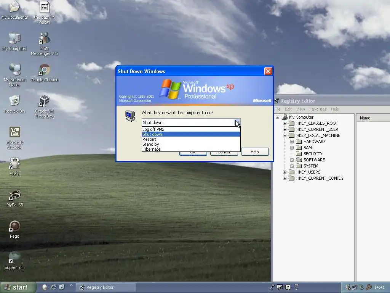The height and width of the screenshot is (293, 390).
Task: Choose Restart from the dropdown list
Action: click(191, 139)
